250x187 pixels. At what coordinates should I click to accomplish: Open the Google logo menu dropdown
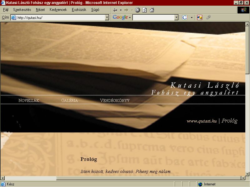click(x=130, y=17)
